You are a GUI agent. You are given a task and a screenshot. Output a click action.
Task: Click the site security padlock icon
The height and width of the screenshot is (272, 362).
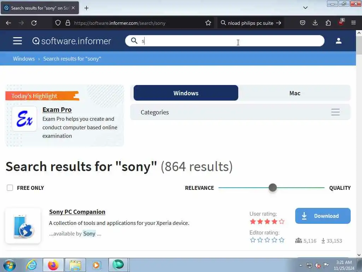point(68,23)
